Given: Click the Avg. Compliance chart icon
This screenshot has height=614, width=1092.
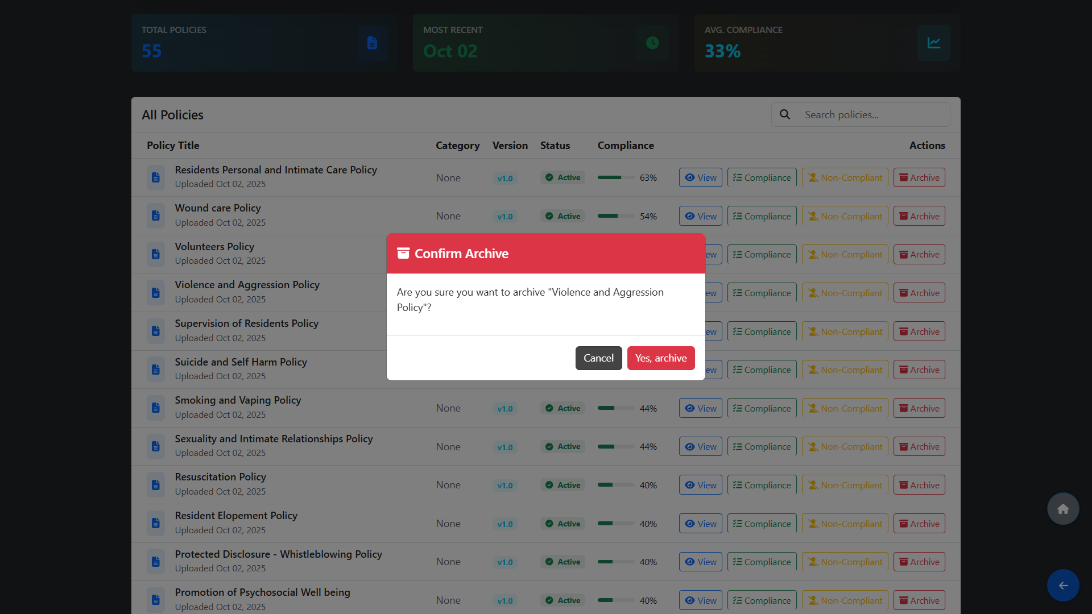Looking at the screenshot, I should pos(934,43).
